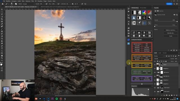
Task: Switch to the second open document tab
Action: point(60,7)
